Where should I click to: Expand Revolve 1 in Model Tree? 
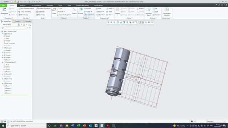point(2,74)
